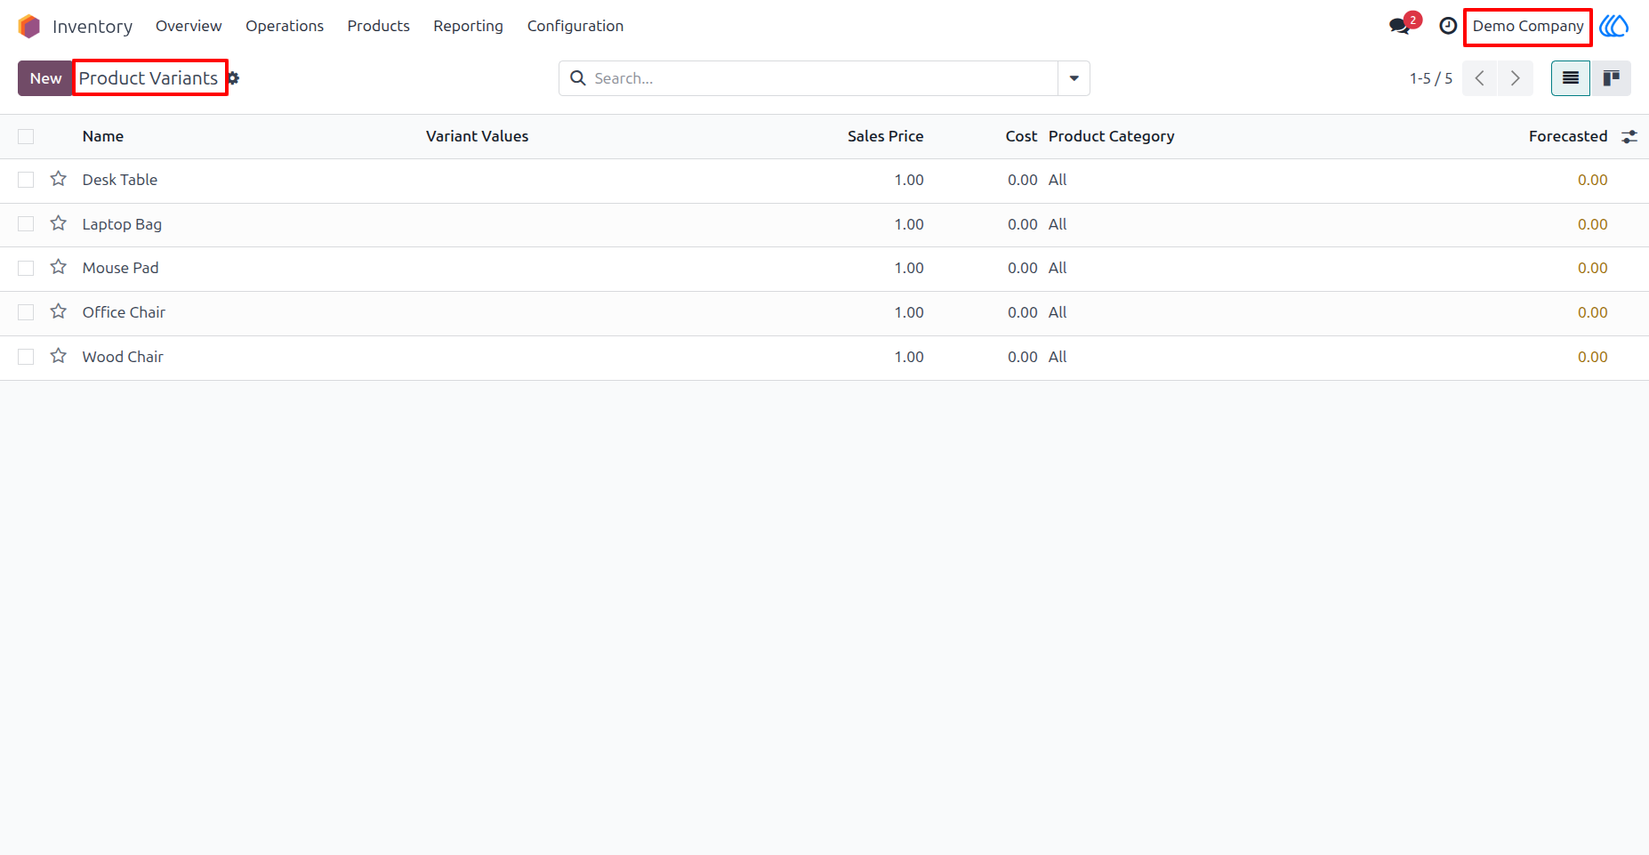Switch to kanban view
Image resolution: width=1649 pixels, height=855 pixels.
click(1611, 78)
